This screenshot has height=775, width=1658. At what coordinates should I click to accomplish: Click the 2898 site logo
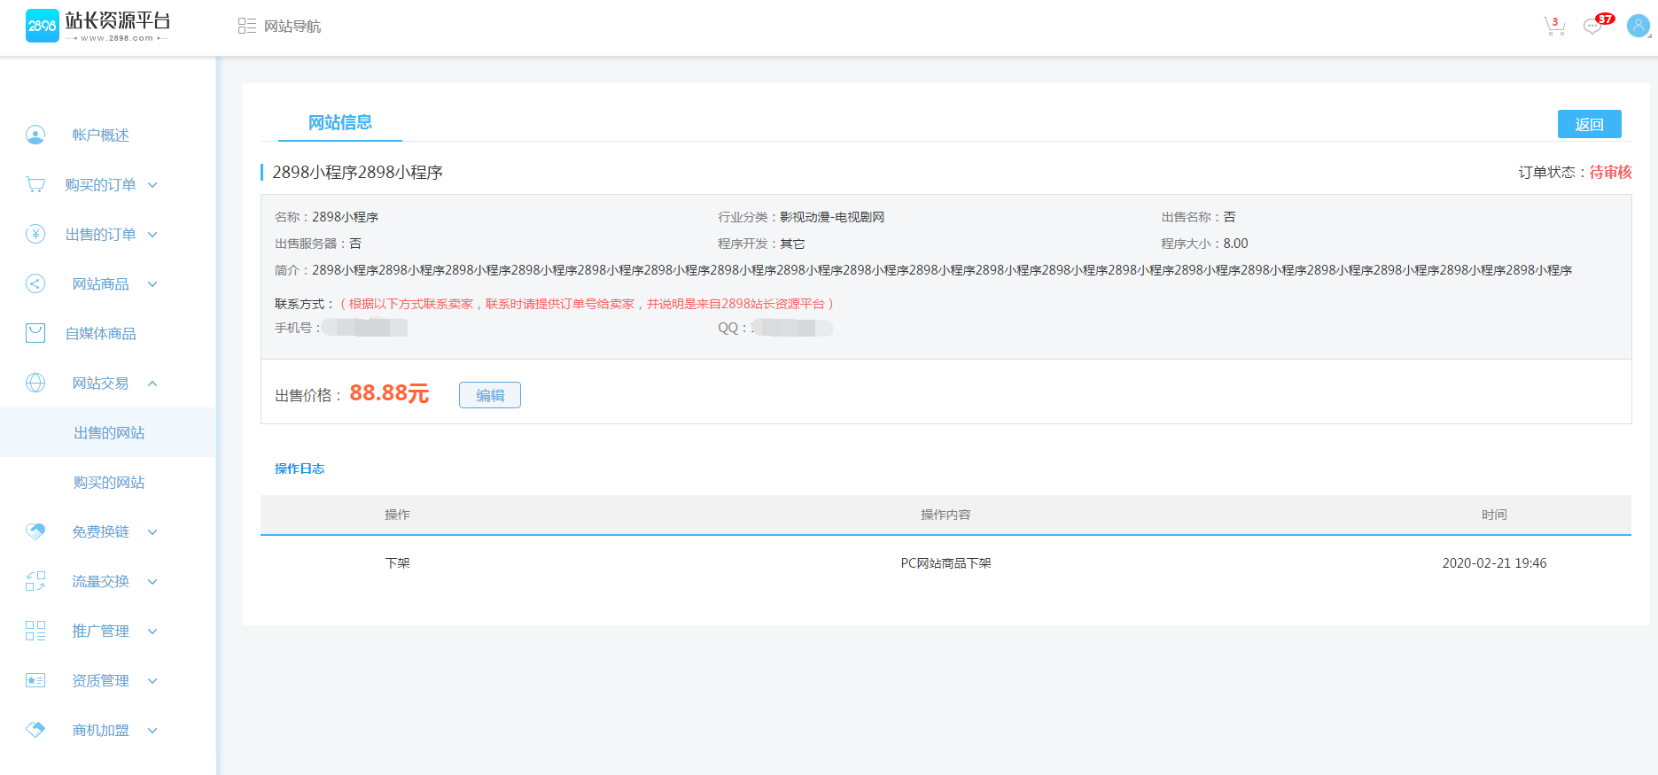[x=97, y=27]
